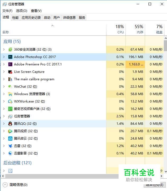Image resolution: width=167 pixels, height=191 pixels.
Task: Expand the main calibre program row
Action: (x=4, y=79)
